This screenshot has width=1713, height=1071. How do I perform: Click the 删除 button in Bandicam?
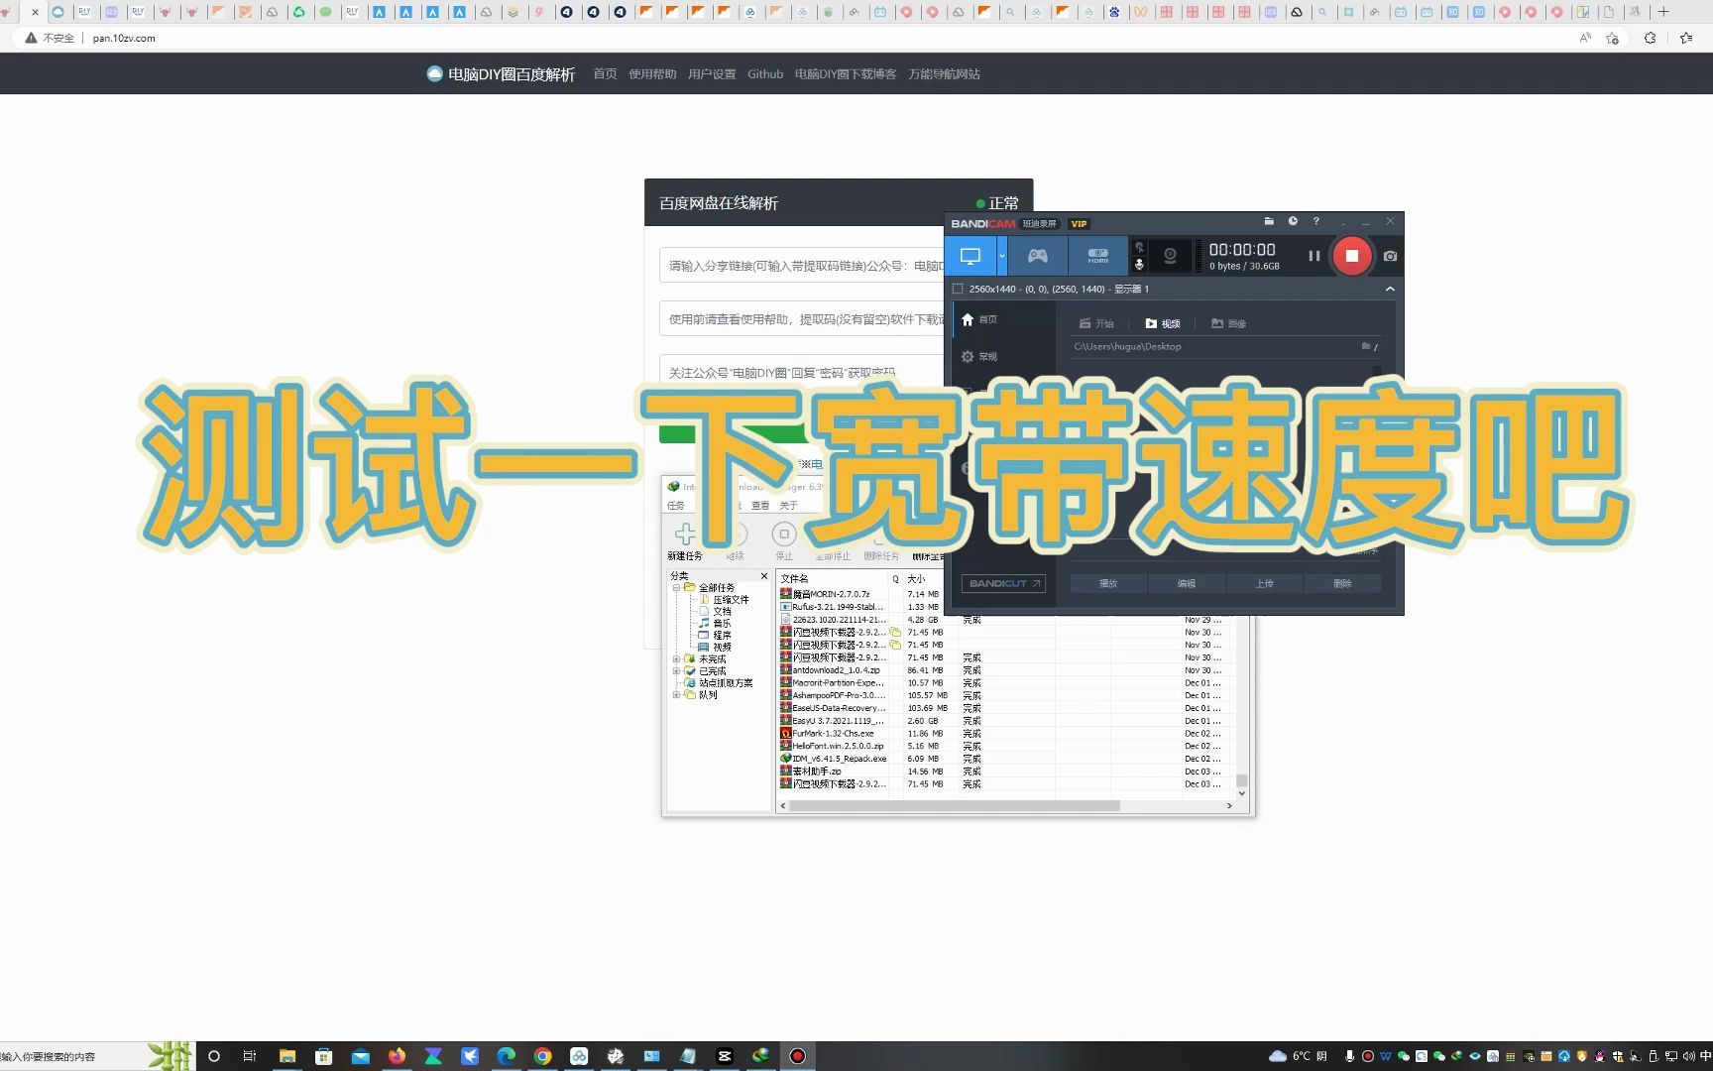pos(1342,583)
